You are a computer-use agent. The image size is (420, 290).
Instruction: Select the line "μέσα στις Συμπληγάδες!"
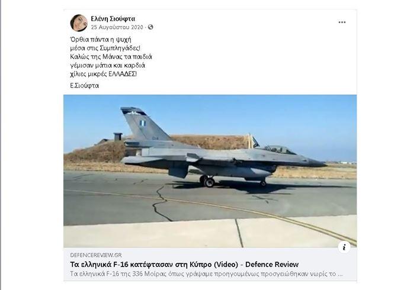pyautogui.click(x=105, y=48)
